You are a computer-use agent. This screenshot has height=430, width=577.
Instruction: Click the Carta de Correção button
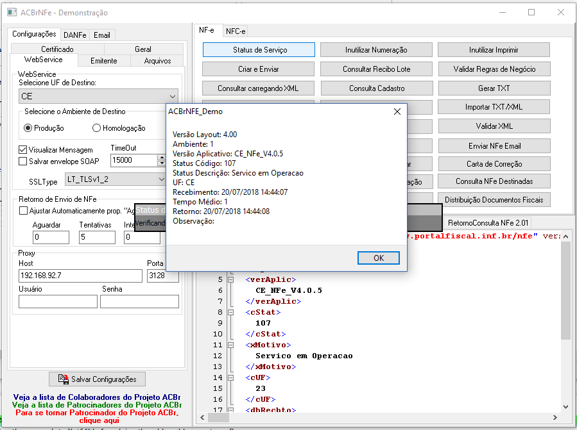pos(494,164)
